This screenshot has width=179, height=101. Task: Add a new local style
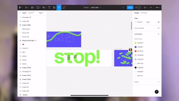coord(159,34)
